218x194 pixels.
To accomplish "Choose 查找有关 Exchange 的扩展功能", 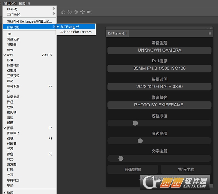I will 30,21.
